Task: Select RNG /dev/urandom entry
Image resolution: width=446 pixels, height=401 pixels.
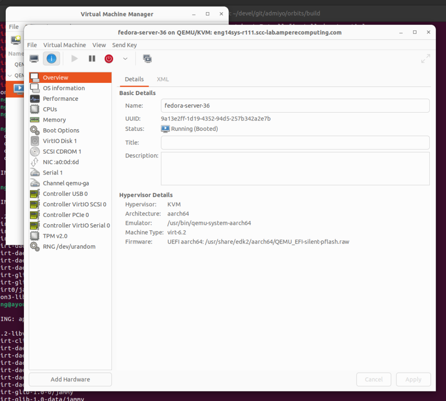Action: click(x=70, y=247)
